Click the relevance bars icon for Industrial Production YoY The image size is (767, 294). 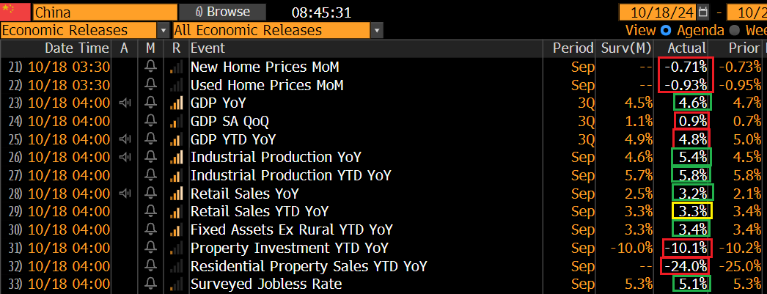177,158
